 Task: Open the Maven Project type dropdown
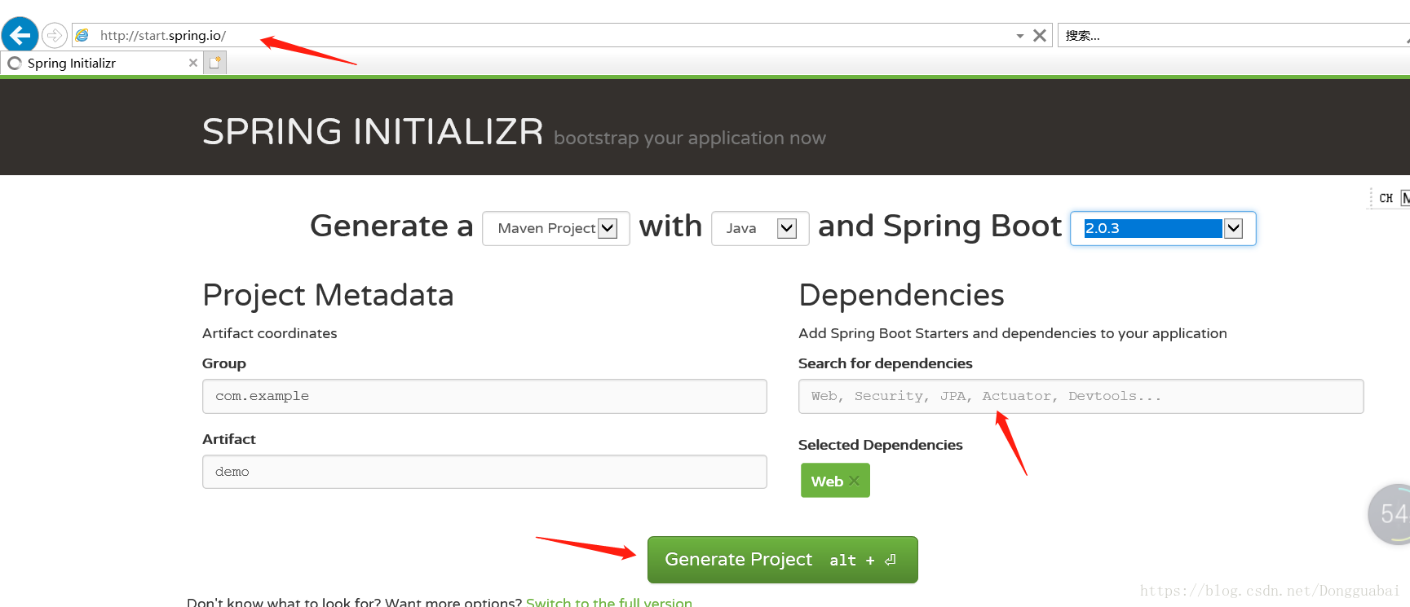(x=556, y=228)
